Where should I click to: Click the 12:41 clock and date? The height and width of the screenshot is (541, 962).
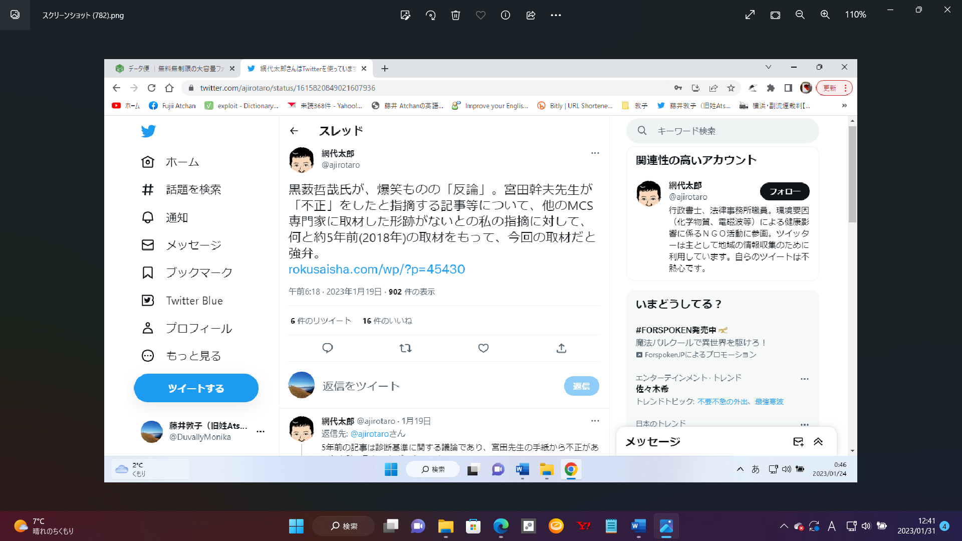click(916, 526)
